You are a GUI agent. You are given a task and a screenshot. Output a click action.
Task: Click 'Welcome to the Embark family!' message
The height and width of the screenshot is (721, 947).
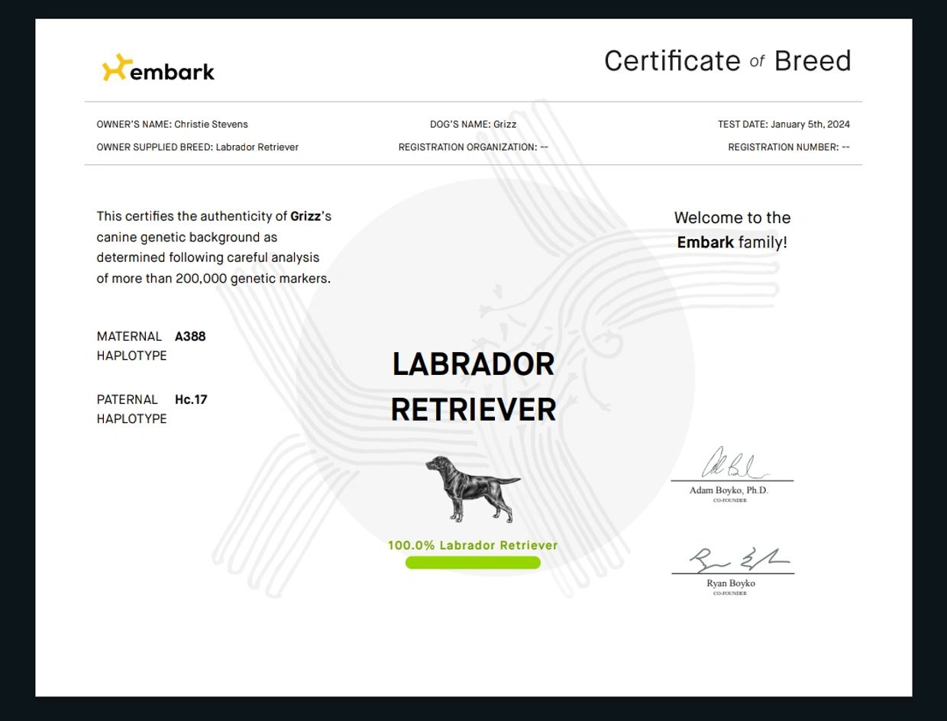(x=732, y=230)
